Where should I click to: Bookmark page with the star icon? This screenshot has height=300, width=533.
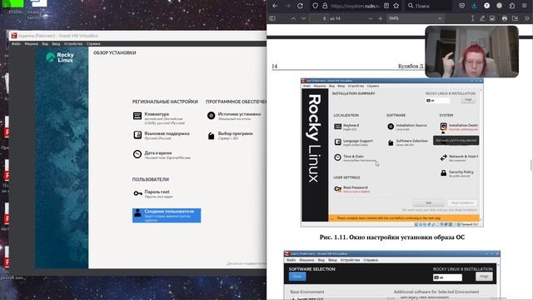[x=396, y=6]
